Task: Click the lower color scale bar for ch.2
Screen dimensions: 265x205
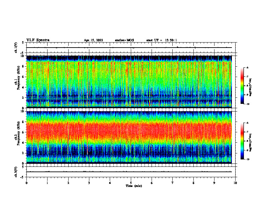Action: [242, 141]
